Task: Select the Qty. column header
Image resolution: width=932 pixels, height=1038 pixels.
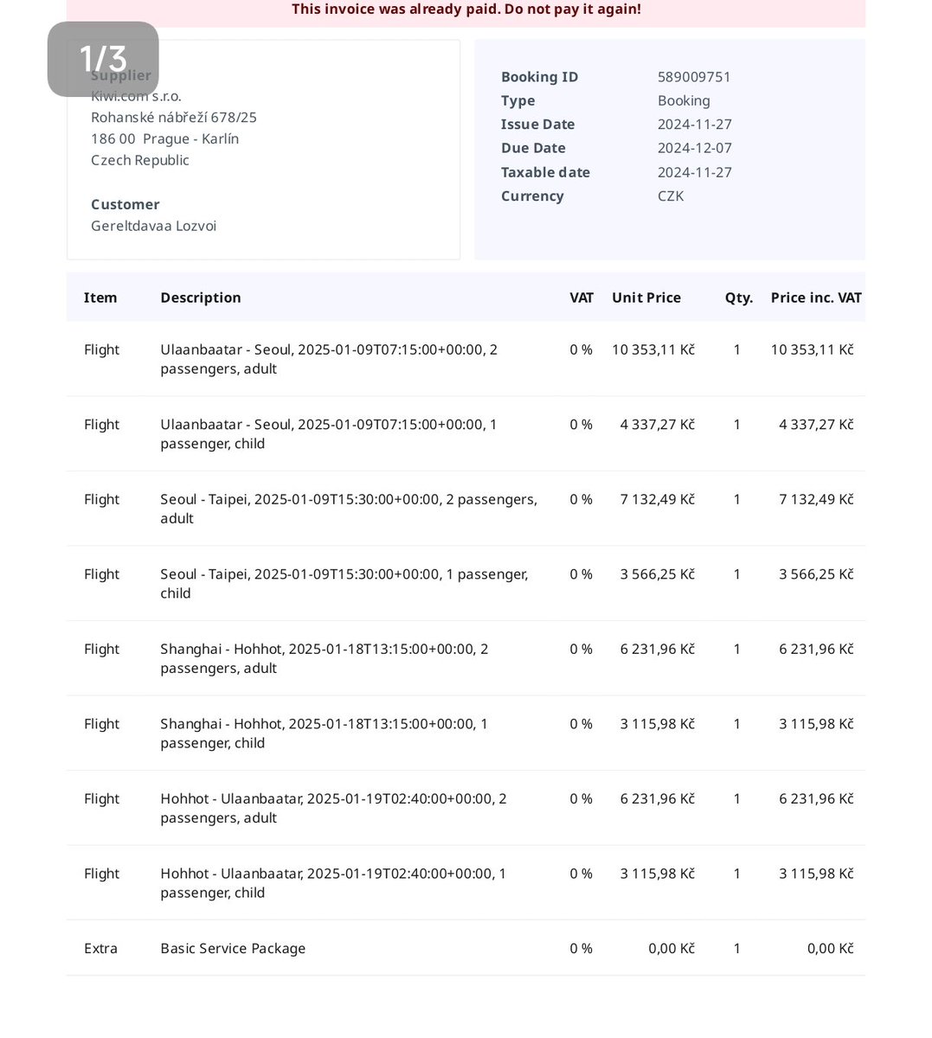Action: [x=738, y=298]
